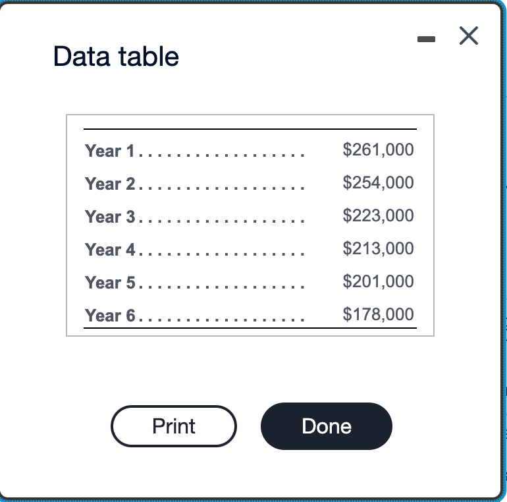Image resolution: width=507 pixels, height=502 pixels.
Task: Click the Done button
Action: pos(327,426)
